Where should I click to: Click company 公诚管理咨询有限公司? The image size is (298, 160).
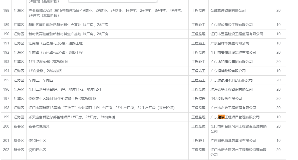pos(228,10)
